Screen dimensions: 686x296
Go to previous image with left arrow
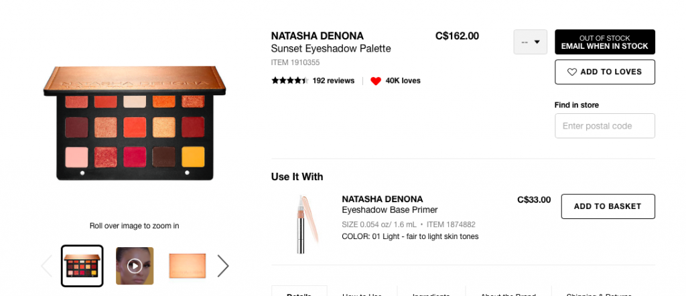(x=46, y=266)
